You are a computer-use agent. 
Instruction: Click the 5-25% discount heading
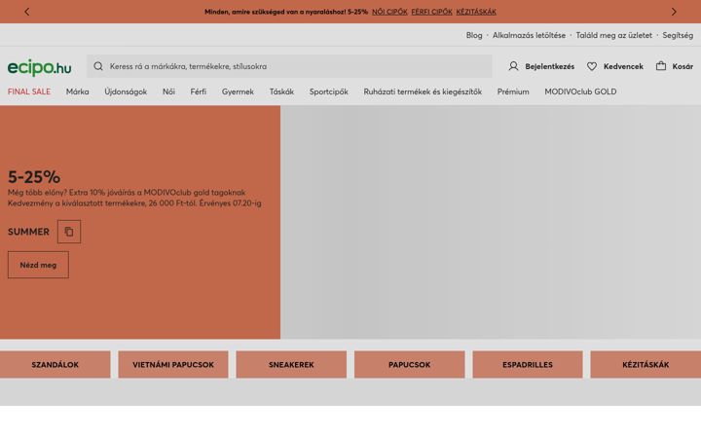34,176
